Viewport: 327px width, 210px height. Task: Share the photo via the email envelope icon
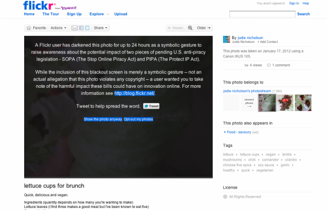point(75,28)
